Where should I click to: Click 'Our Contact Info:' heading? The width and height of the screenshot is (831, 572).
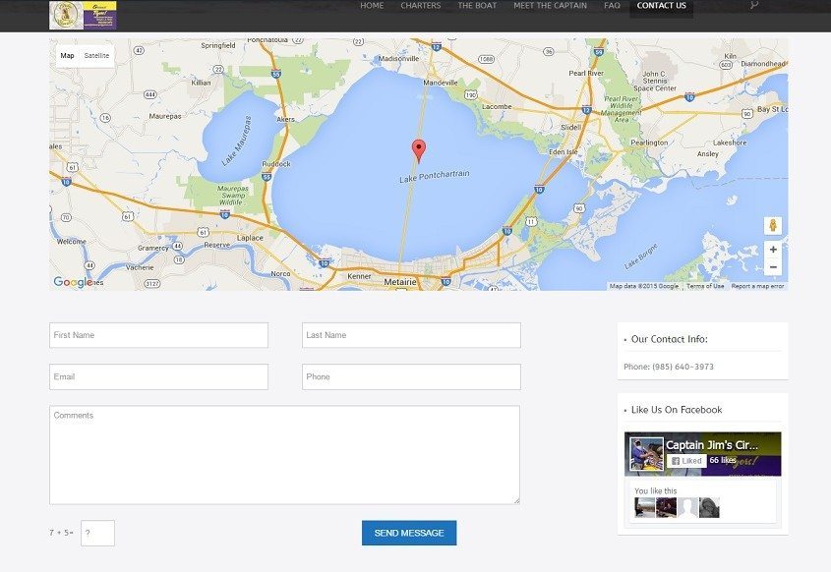pos(670,339)
